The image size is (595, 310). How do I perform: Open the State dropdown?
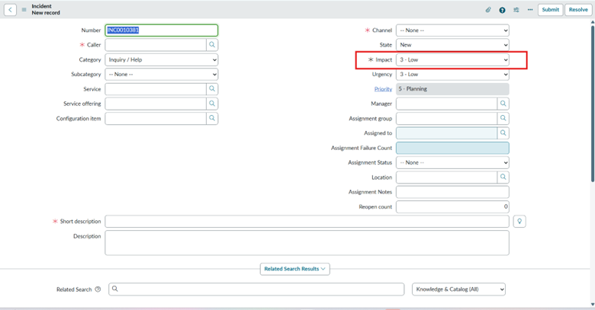click(x=452, y=45)
